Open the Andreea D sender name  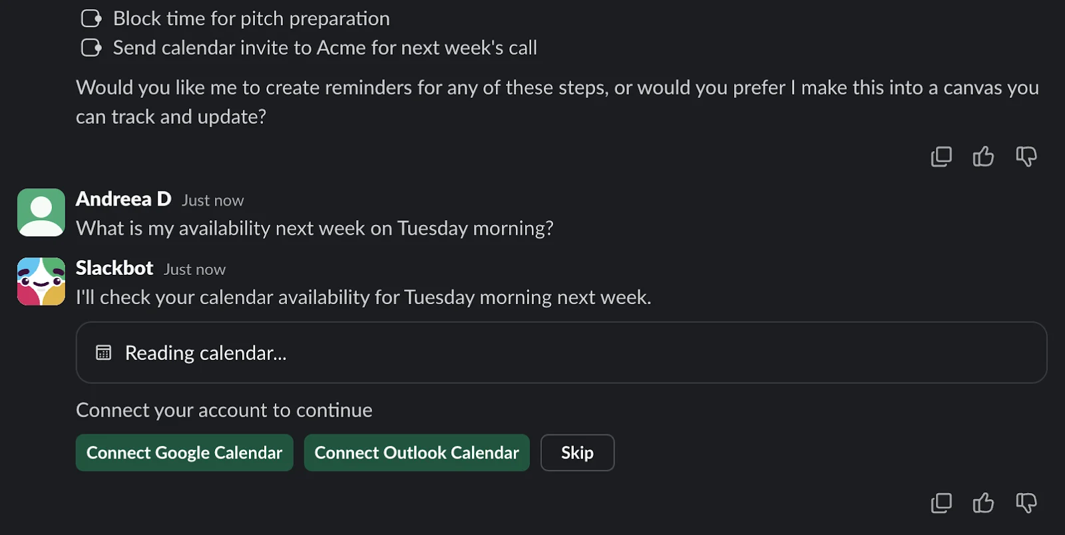pyautogui.click(x=124, y=199)
